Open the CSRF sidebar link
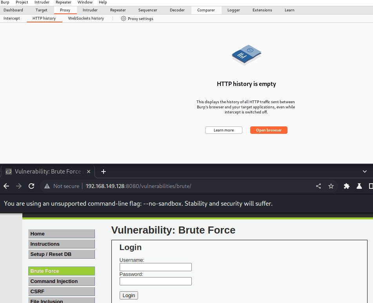The height and width of the screenshot is (303, 373). (62, 292)
